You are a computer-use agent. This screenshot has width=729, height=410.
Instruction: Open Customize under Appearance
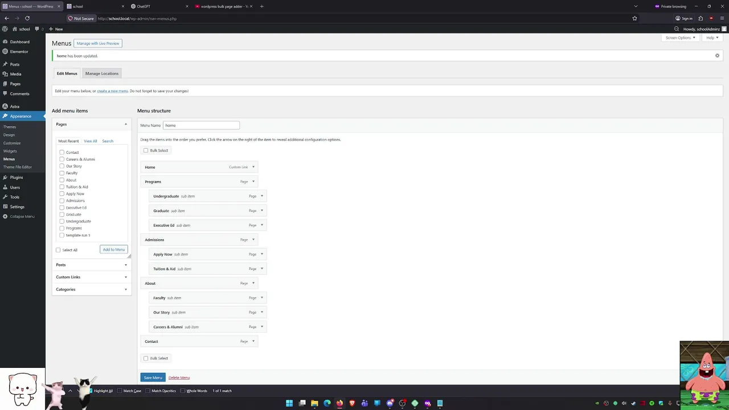point(12,143)
